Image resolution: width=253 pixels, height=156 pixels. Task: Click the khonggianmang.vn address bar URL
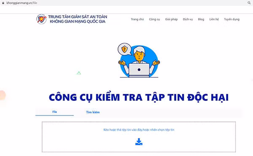tap(22, 3)
